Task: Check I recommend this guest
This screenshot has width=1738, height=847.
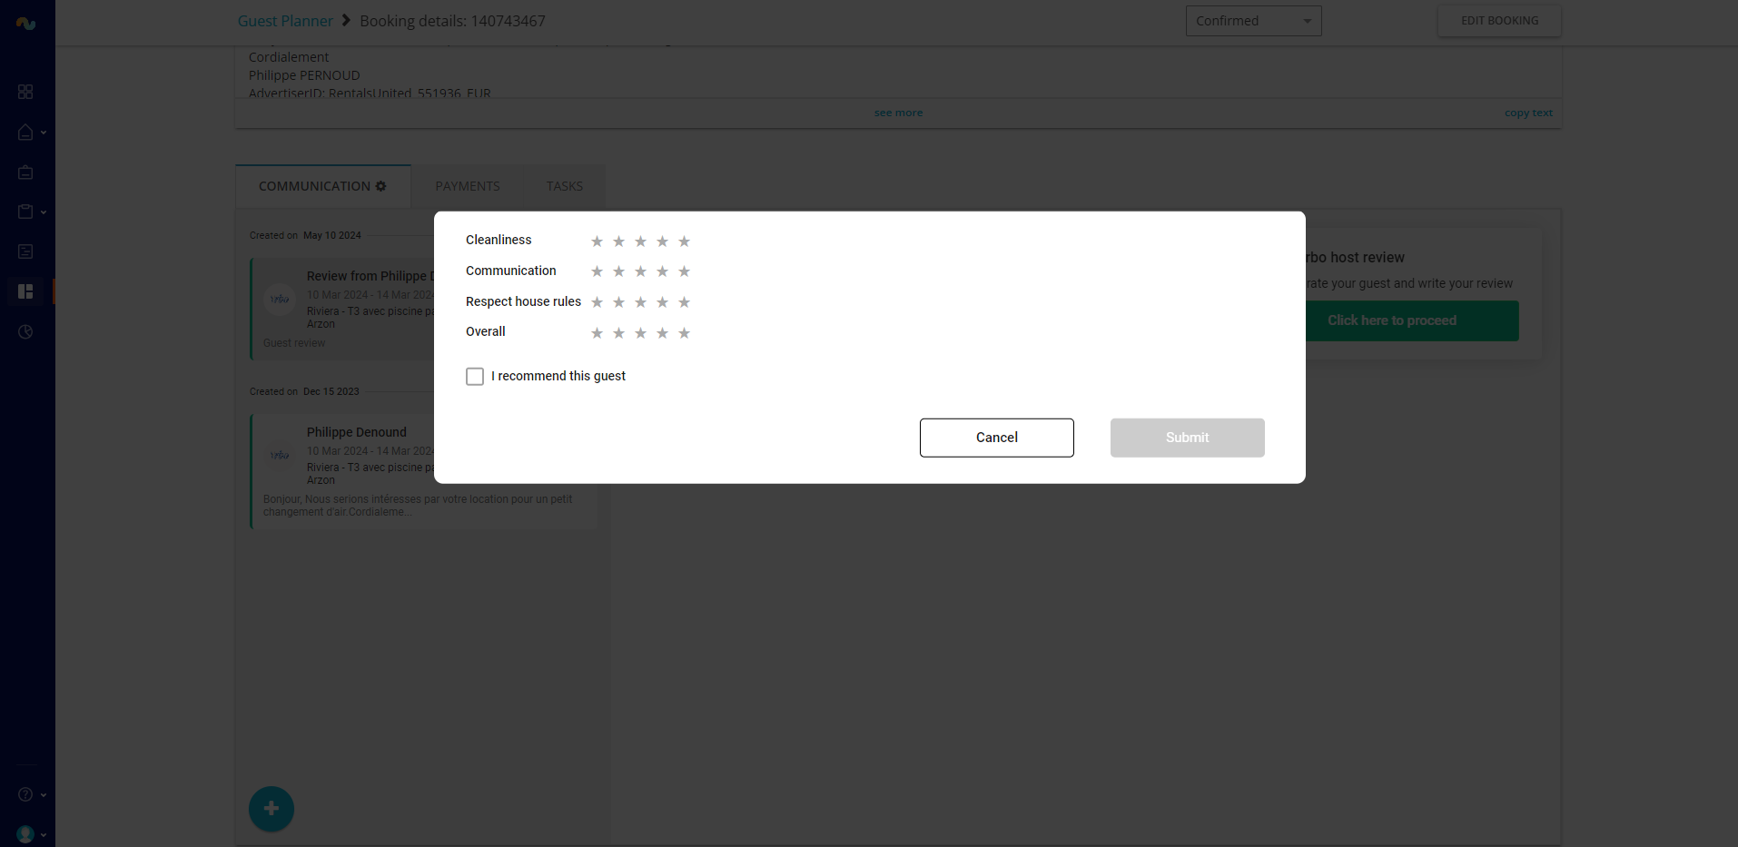Action: [x=475, y=376]
